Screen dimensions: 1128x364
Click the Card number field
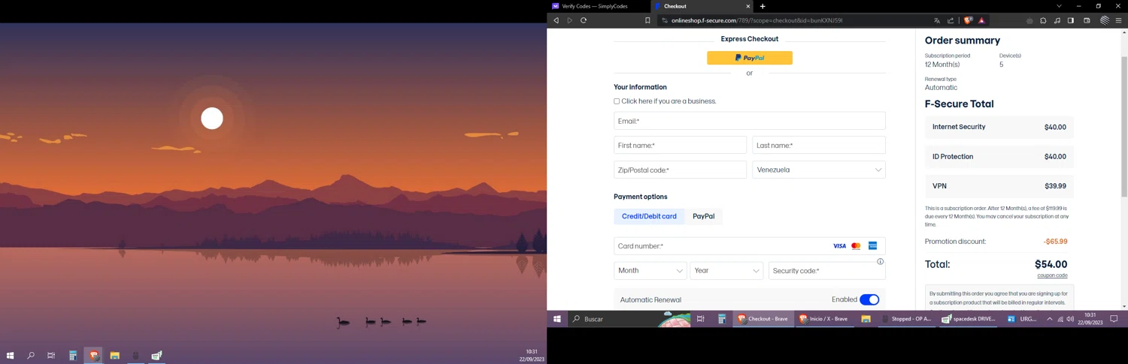pyautogui.click(x=750, y=246)
